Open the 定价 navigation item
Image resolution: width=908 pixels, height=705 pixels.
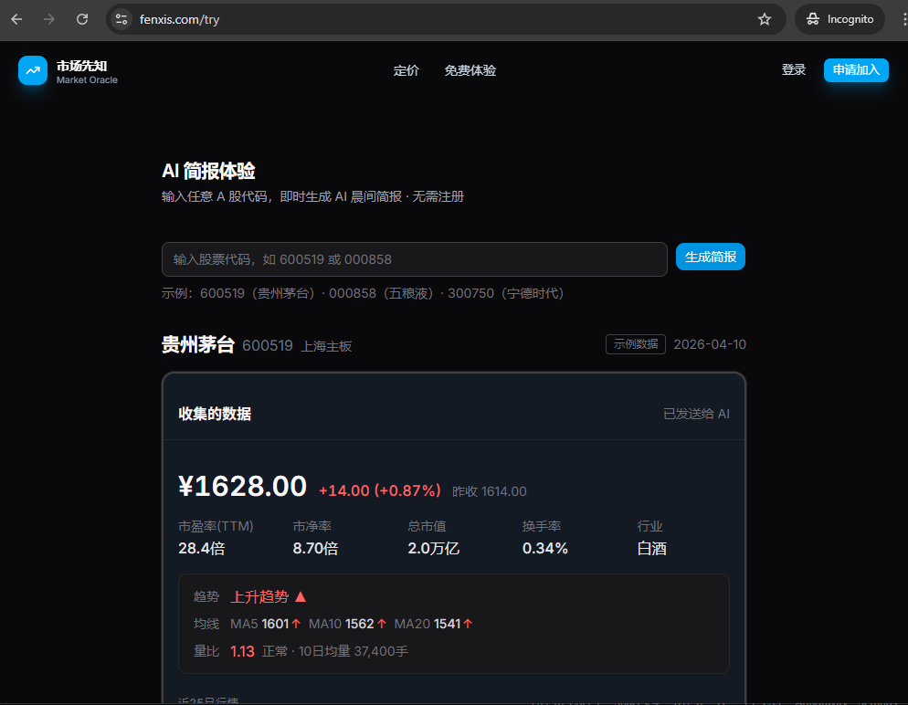(406, 70)
